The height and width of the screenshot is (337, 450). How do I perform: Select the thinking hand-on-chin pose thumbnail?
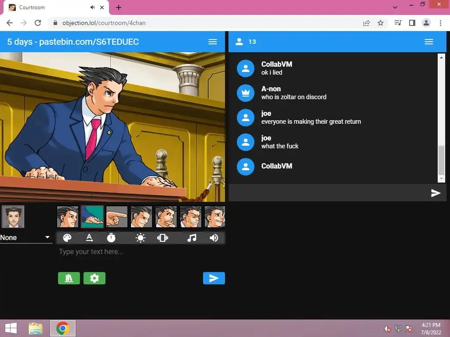166,217
